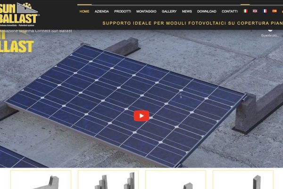Go to the AZIENDA page
This screenshot has width=283, height=189.
[101, 11]
